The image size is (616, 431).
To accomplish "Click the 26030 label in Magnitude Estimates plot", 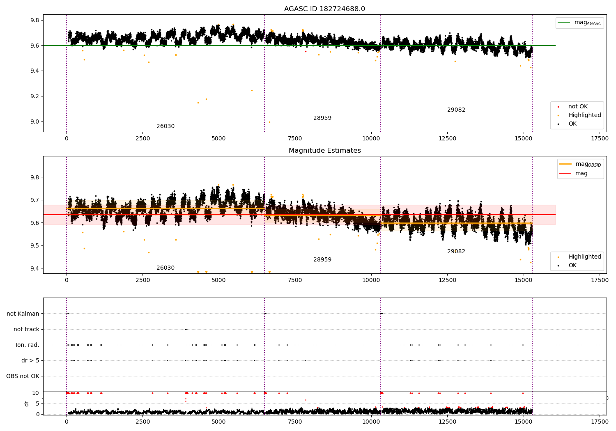I will tap(165, 268).
